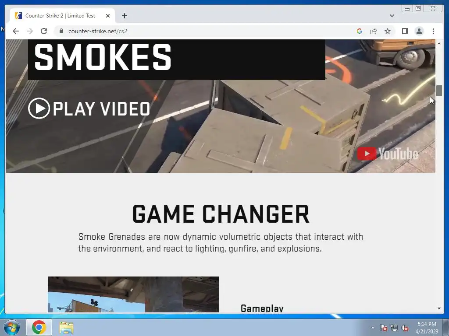The image size is (449, 336).
Task: Open the Windows Start button
Action: pyautogui.click(x=11, y=327)
